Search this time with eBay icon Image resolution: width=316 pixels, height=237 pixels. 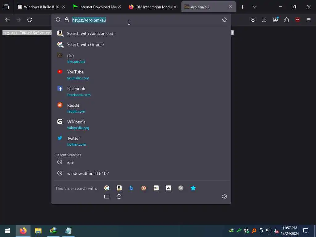click(156, 188)
